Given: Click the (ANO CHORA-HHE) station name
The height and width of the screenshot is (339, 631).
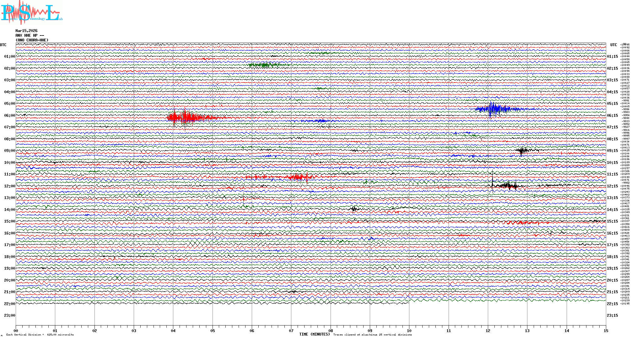Looking at the screenshot, I should coord(32,40).
